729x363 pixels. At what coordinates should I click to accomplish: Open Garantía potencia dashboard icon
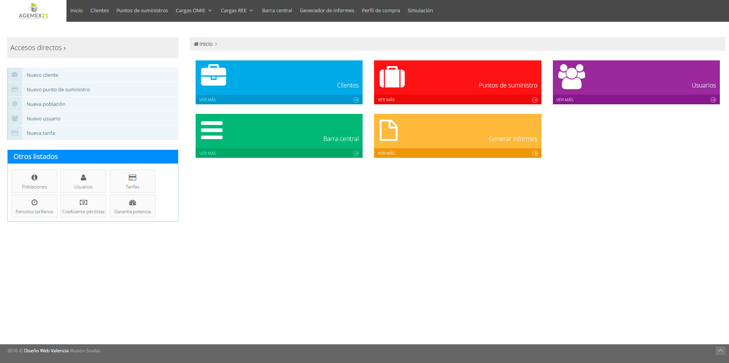[x=133, y=206]
